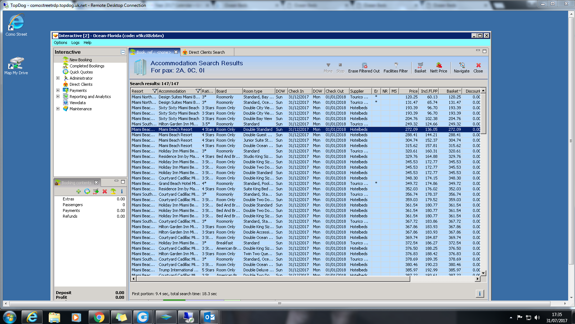Click the green plus icon in Booking contents

(x=78, y=191)
